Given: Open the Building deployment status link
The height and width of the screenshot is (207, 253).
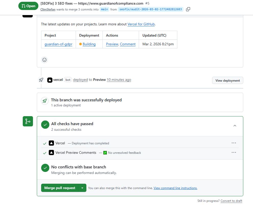Looking at the screenshot, I should [89, 44].
